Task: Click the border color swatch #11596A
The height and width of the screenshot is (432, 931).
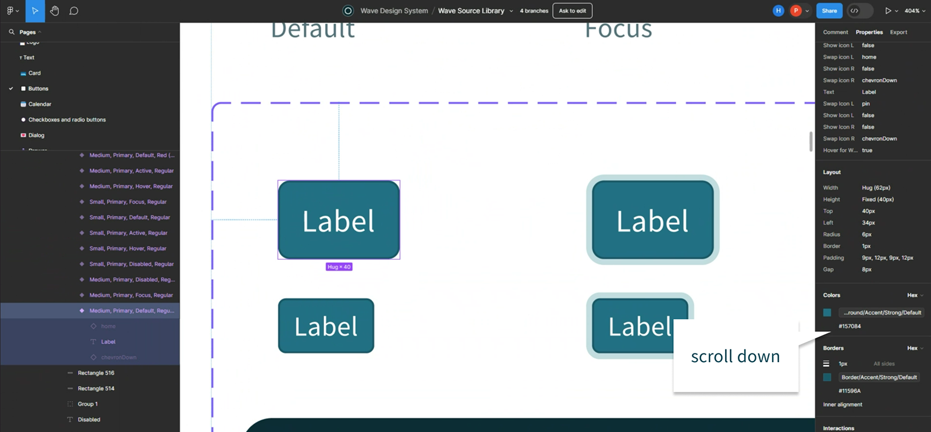Action: tap(827, 377)
